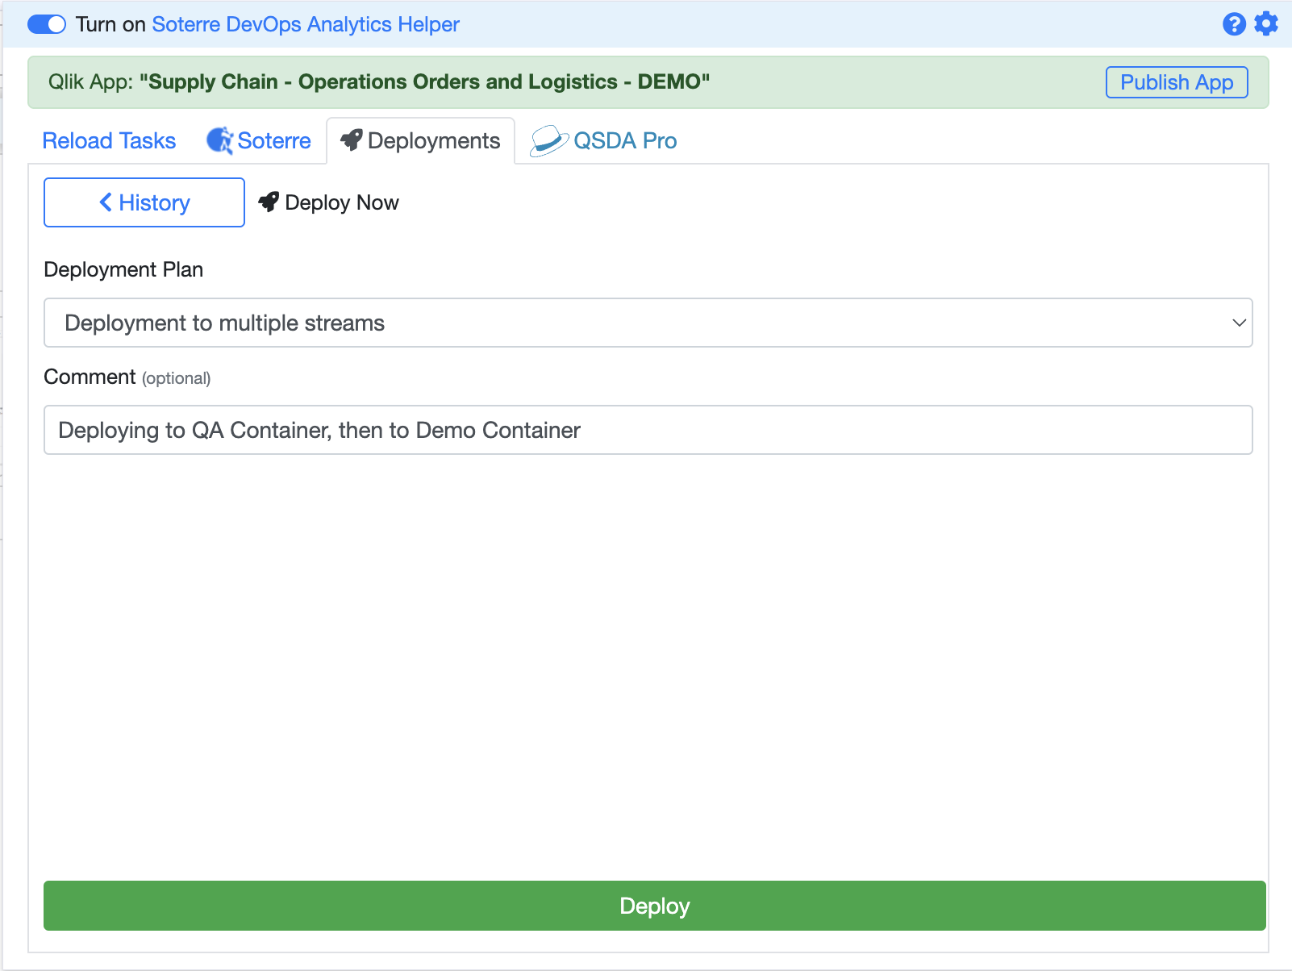Click the Deployment Plan label

pyautogui.click(x=123, y=269)
